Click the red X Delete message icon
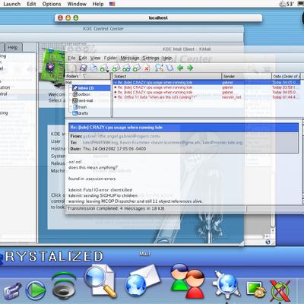The height and width of the screenshot is (304, 304). [x=147, y=68]
